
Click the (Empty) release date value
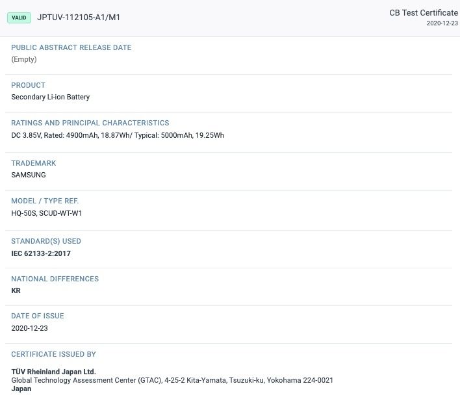[x=24, y=59]
